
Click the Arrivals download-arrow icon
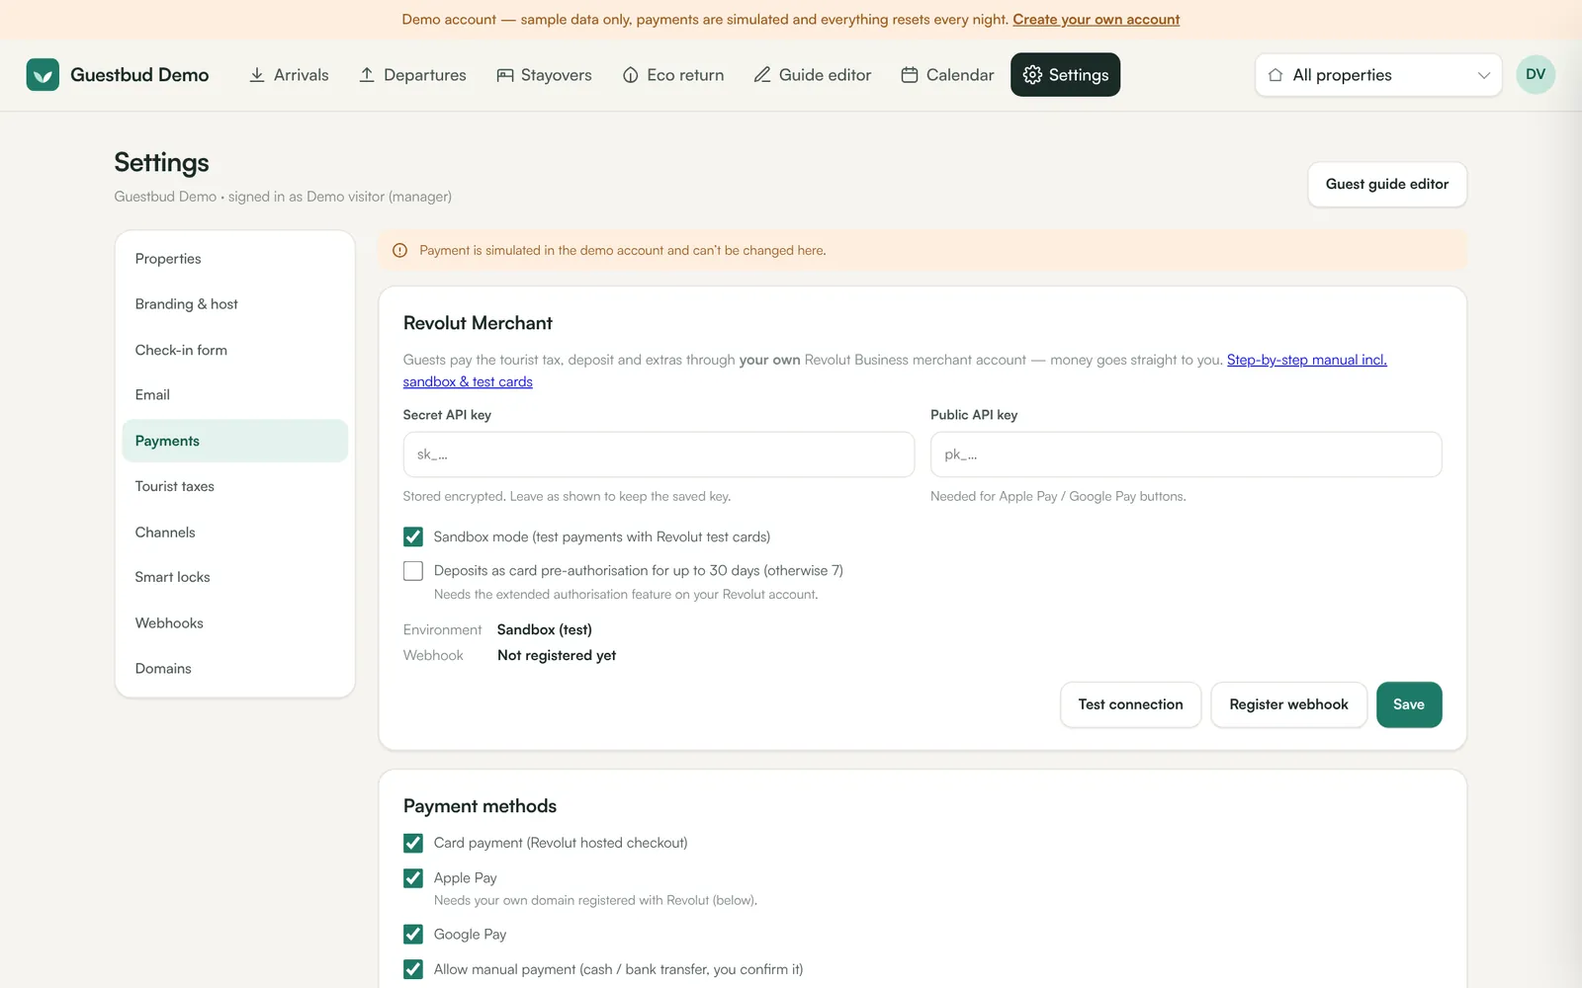click(x=257, y=75)
